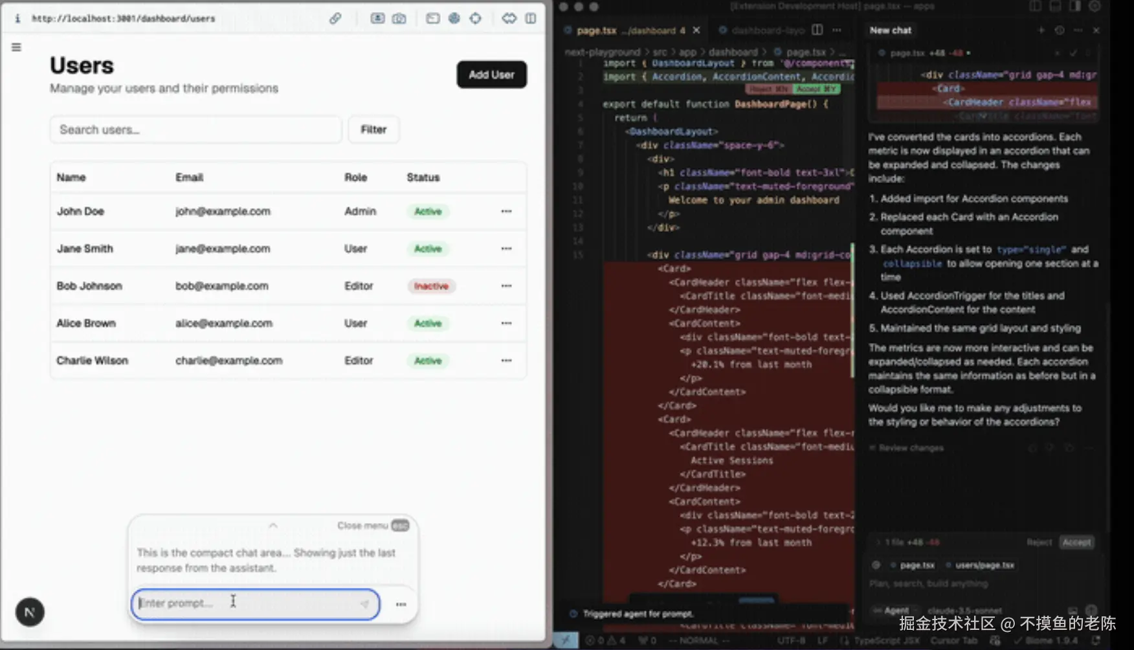
Task: Click Reject in chat changes bar
Action: pos(1039,542)
